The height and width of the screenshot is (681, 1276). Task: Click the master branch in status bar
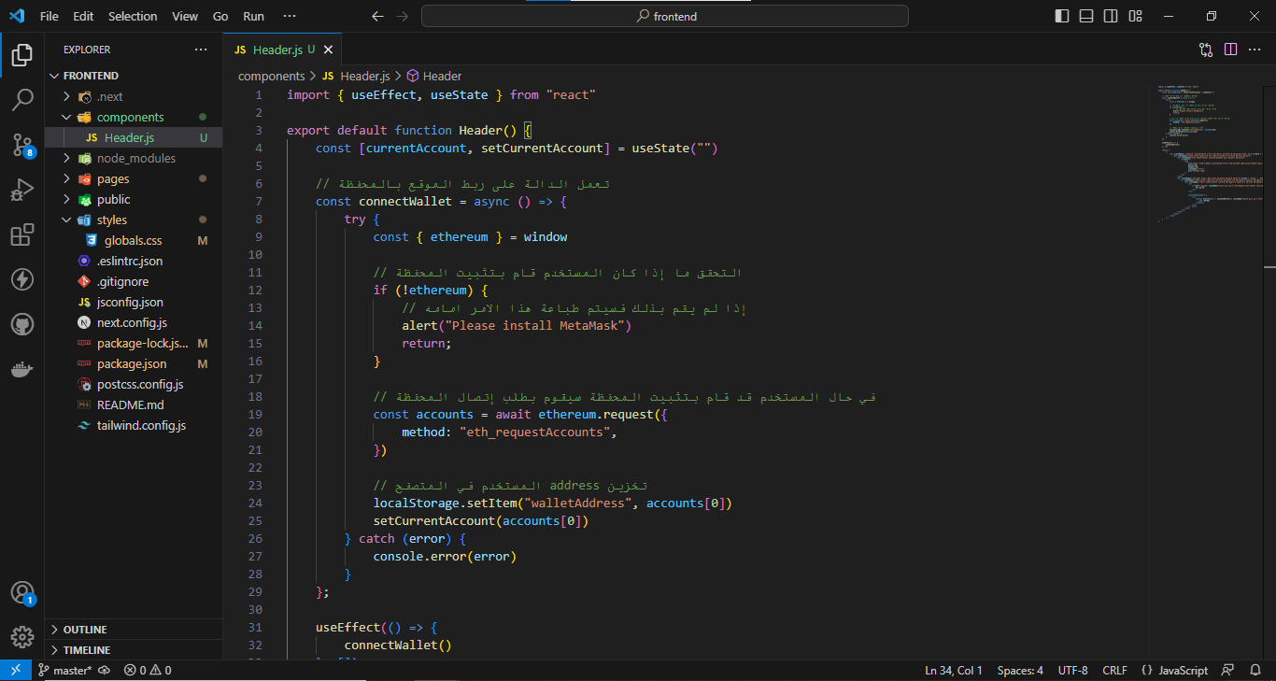click(x=65, y=670)
